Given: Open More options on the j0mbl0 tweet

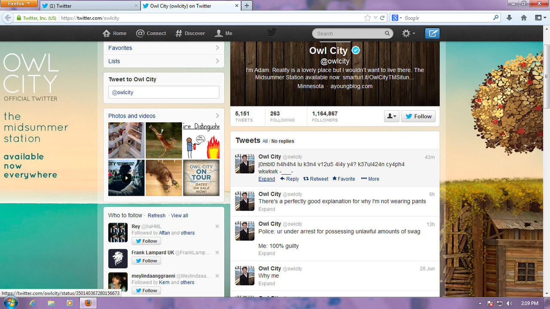Looking at the screenshot, I should pos(370,179).
